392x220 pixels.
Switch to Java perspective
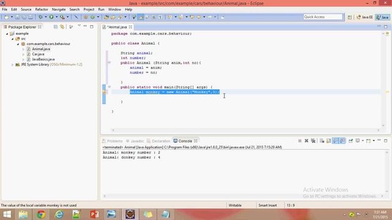(383, 17)
